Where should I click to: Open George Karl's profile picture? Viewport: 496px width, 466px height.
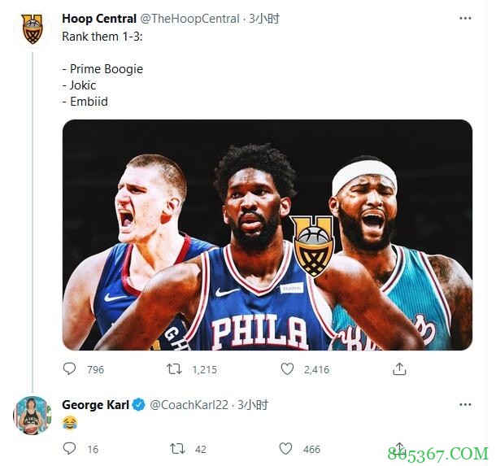pos(32,416)
